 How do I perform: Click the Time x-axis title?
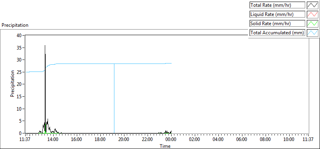[165, 146]
